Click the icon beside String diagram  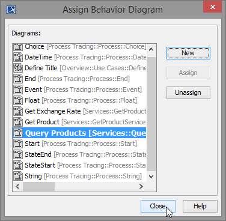[x=18, y=176]
